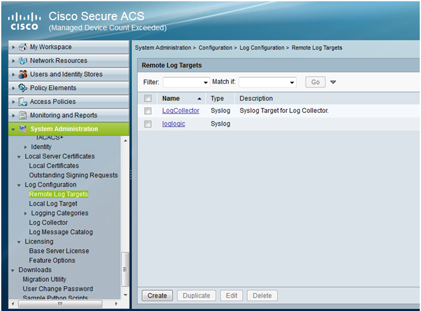The height and width of the screenshot is (311, 421).
Task: Check the loglogic row checkbox
Action: (148, 124)
